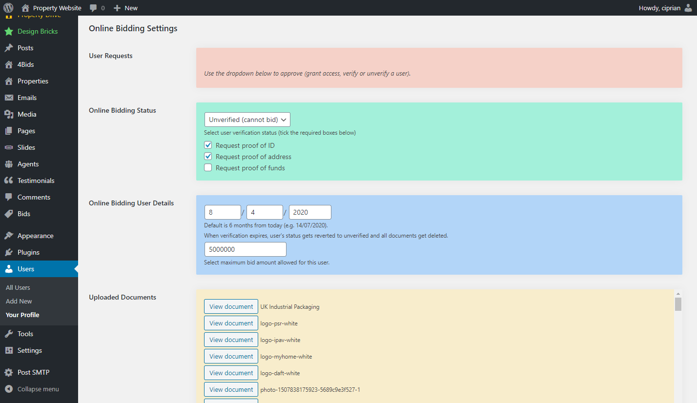The image size is (697, 403).
Task: Click the Uploaded Documents scrollbar thumb
Action: 677,304
